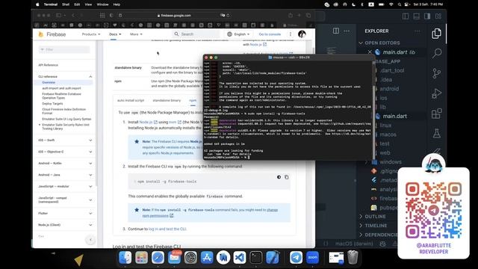Switch to the standalone binary tab

[167, 100]
